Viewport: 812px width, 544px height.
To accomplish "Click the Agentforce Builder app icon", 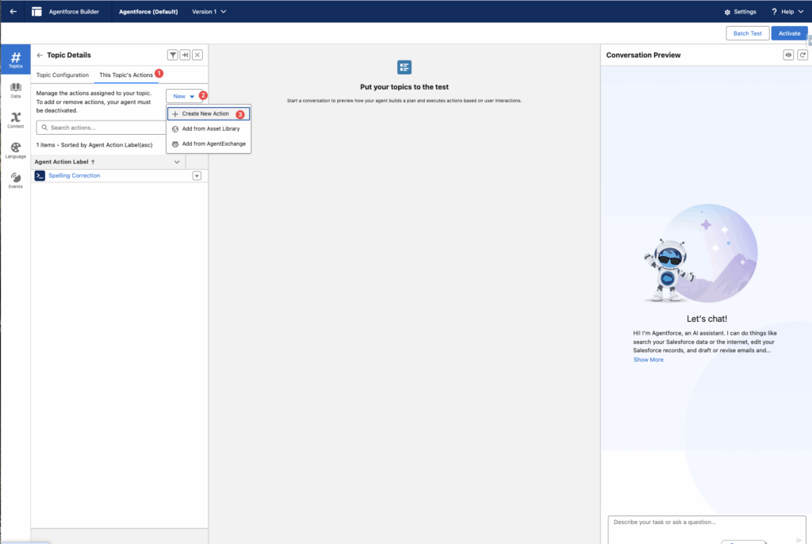I will tap(36, 11).
